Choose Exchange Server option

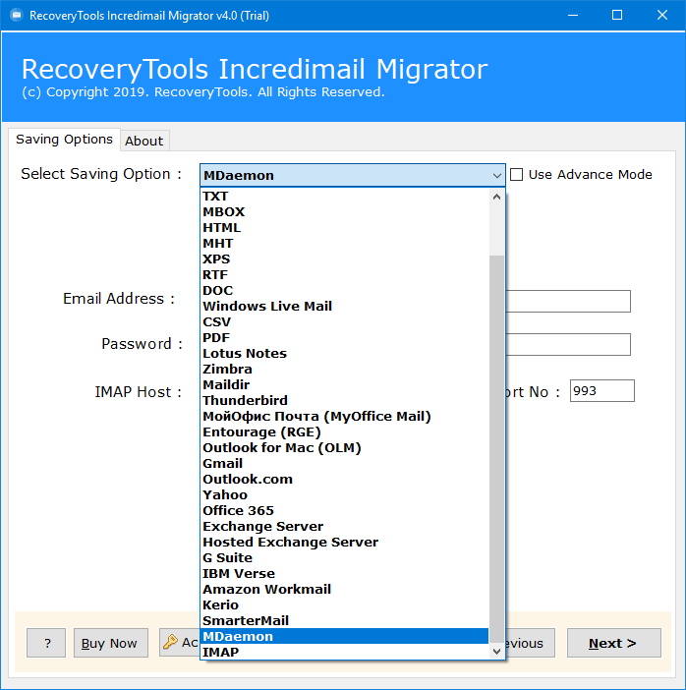[x=345, y=526]
